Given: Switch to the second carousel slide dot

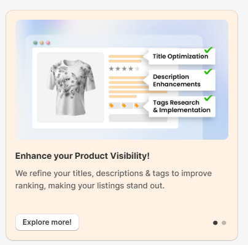Looking at the screenshot, I should click(x=224, y=223).
